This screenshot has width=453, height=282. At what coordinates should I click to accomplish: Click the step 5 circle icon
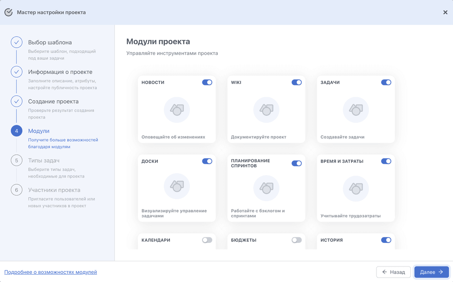(17, 160)
